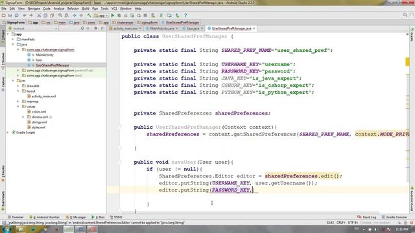The height and width of the screenshot is (233, 415).
Task: Open the TODO tool window
Action: click(x=116, y=217)
